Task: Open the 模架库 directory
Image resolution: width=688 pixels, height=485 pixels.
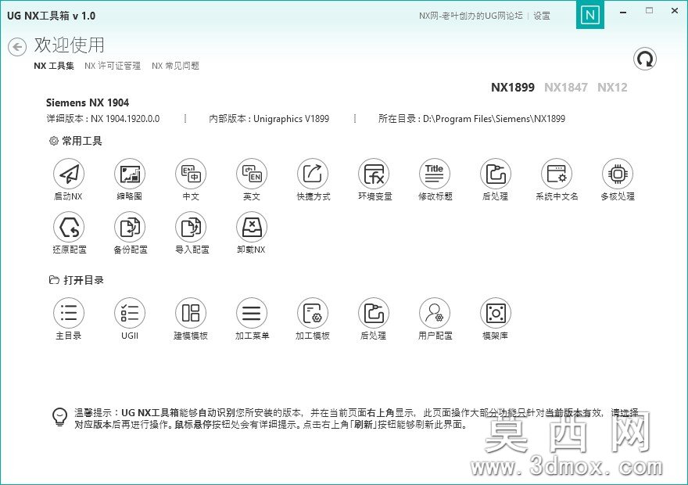Action: click(496, 313)
